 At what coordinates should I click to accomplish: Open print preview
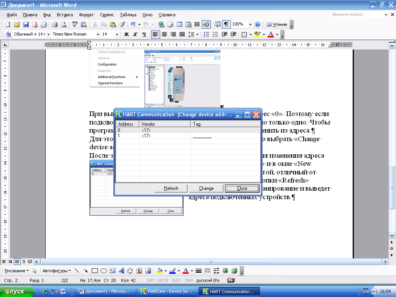64,24
